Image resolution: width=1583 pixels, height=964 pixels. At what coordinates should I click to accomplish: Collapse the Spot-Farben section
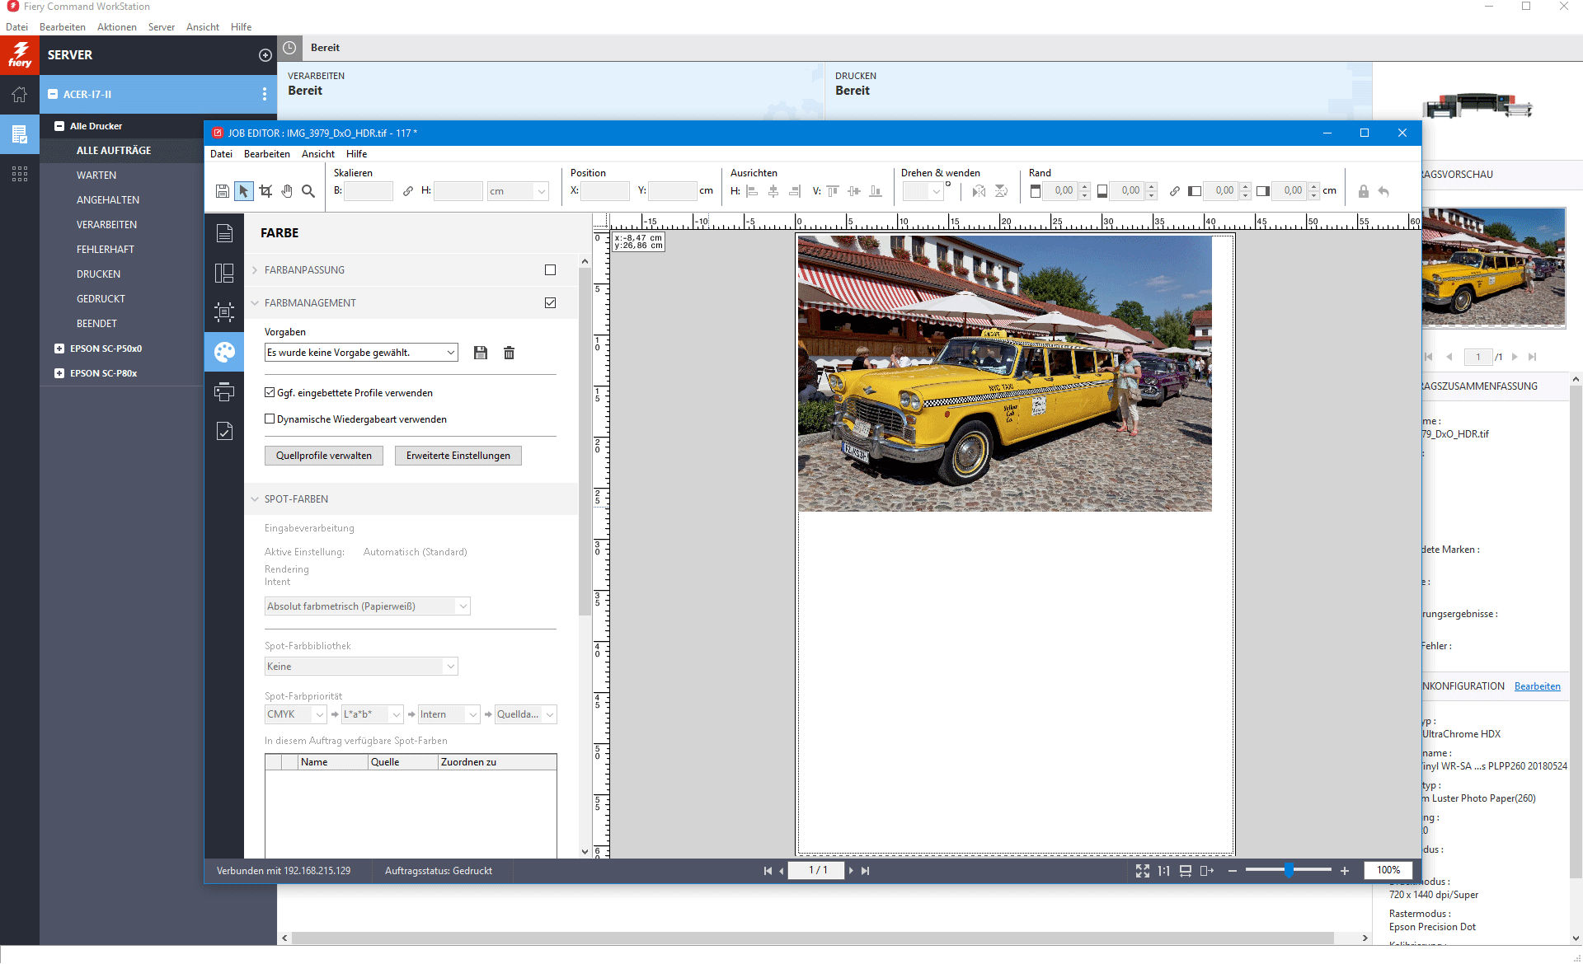tap(255, 499)
